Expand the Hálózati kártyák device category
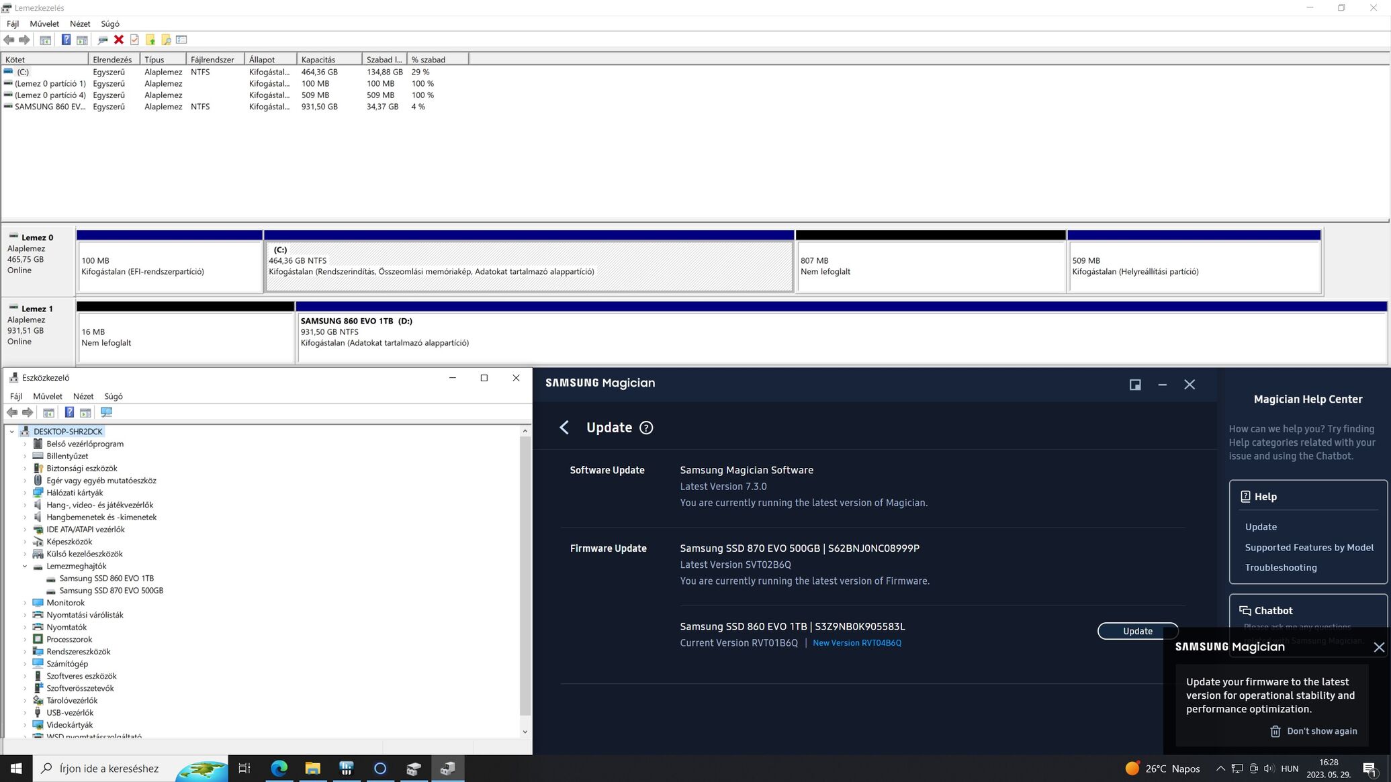 pos(25,493)
